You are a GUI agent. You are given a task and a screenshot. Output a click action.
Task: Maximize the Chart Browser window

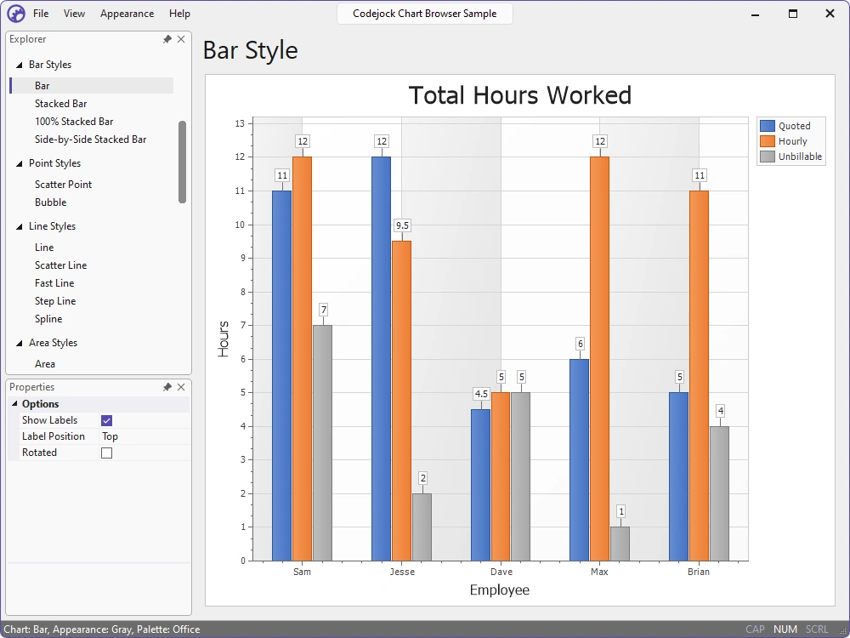tap(792, 14)
